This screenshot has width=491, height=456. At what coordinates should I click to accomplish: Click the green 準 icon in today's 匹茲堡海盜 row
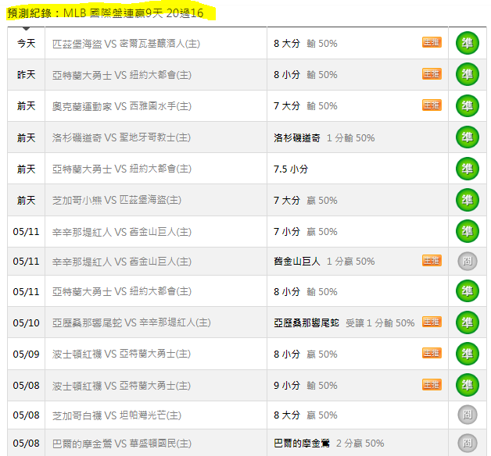pyautogui.click(x=468, y=43)
